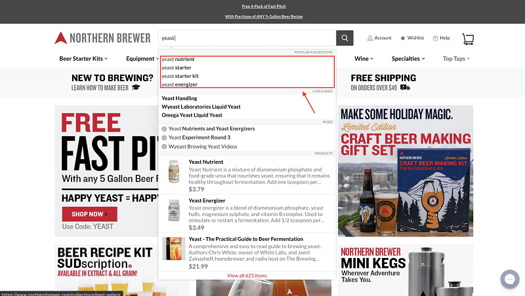Open the shopping cart icon

pos(468,39)
